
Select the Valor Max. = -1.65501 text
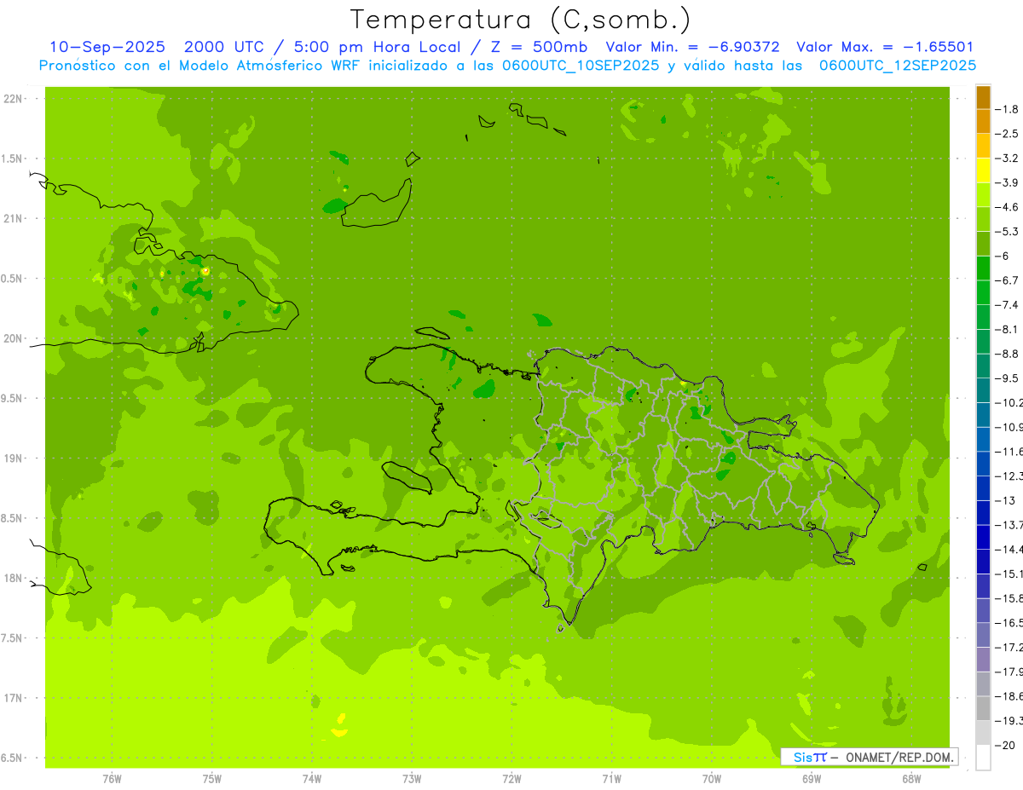pos(885,47)
